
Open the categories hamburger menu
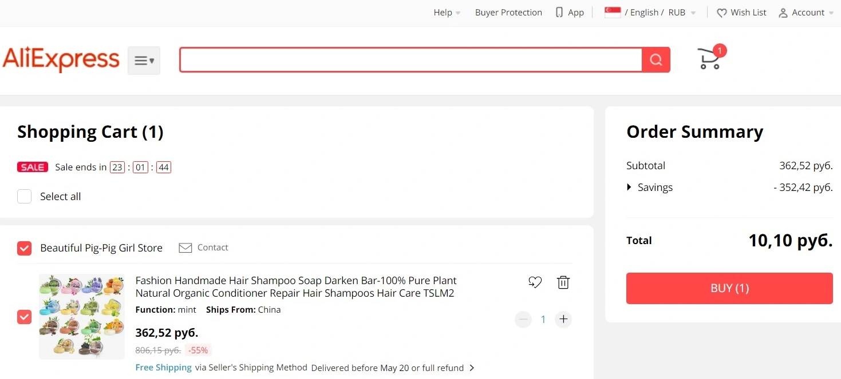tap(144, 61)
